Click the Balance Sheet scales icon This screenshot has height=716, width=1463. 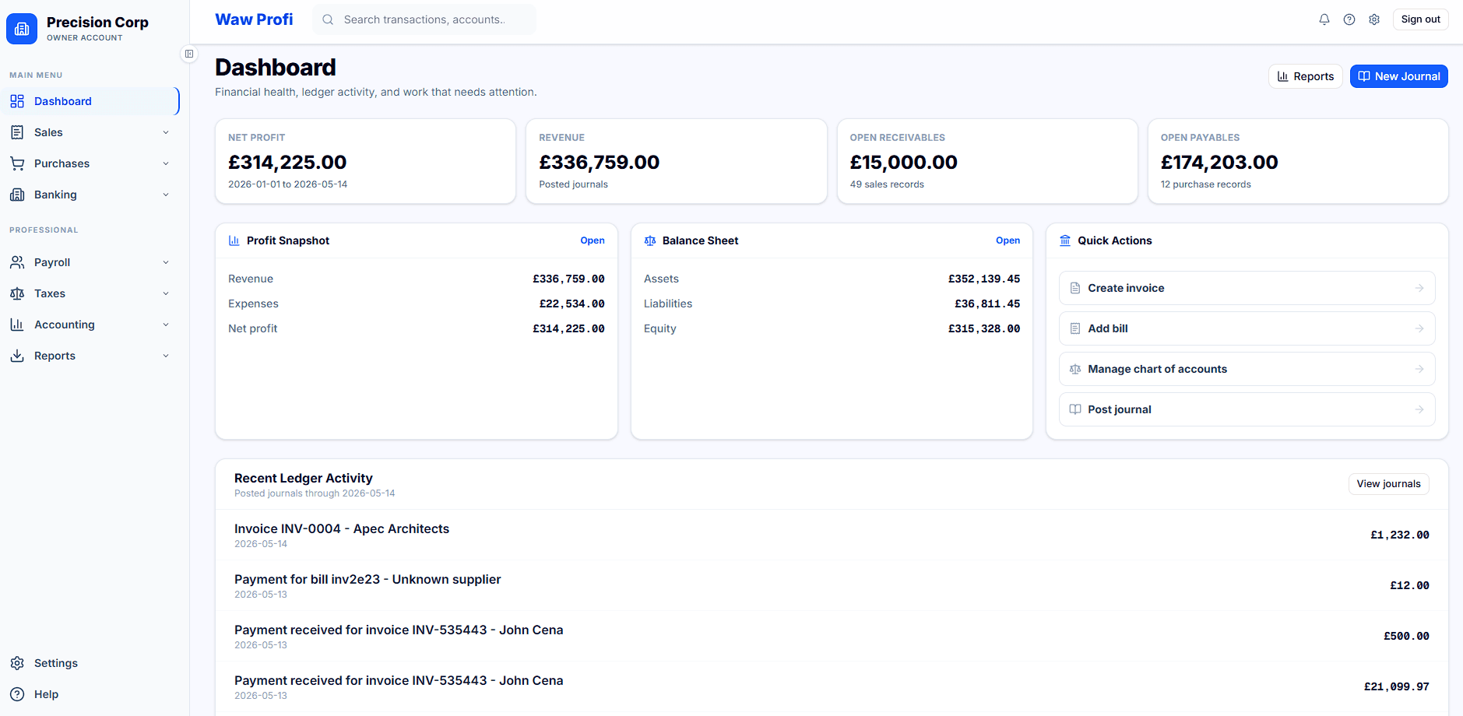(x=650, y=240)
